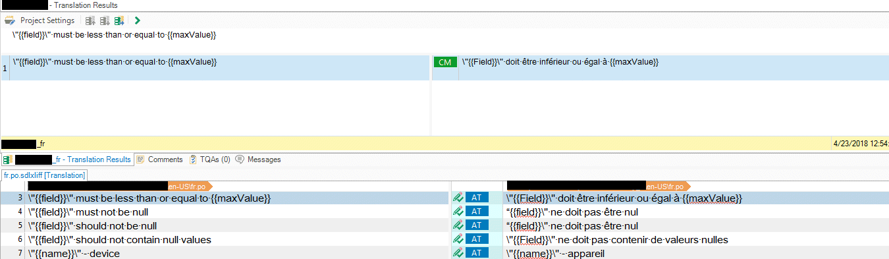
Task: Click the select previous match toolbar icon
Action: [91, 20]
